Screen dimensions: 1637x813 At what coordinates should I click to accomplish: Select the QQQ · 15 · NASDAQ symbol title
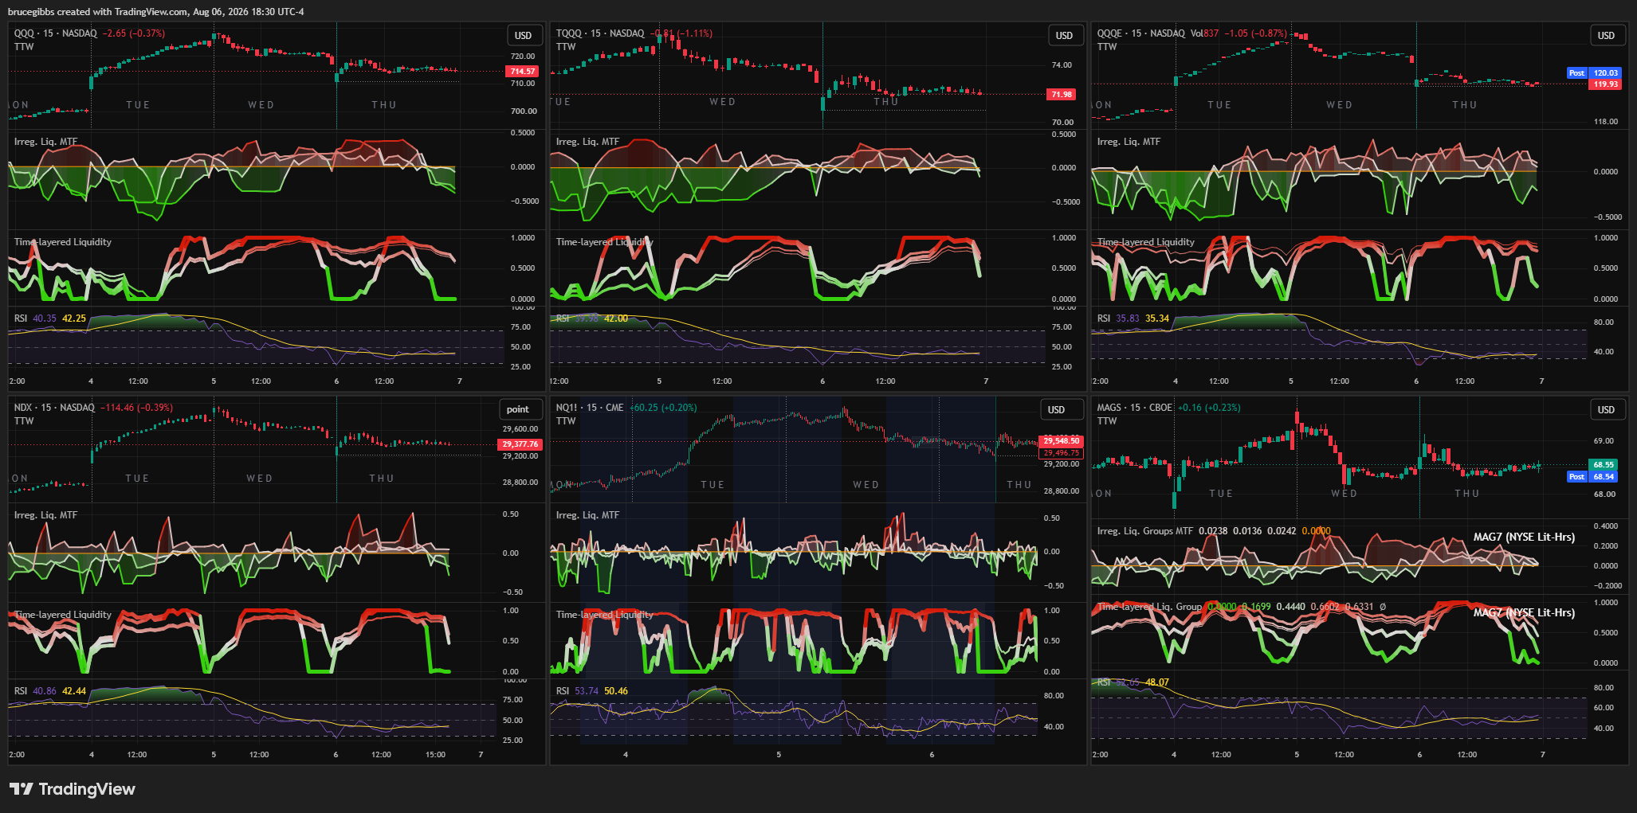[x=56, y=33]
